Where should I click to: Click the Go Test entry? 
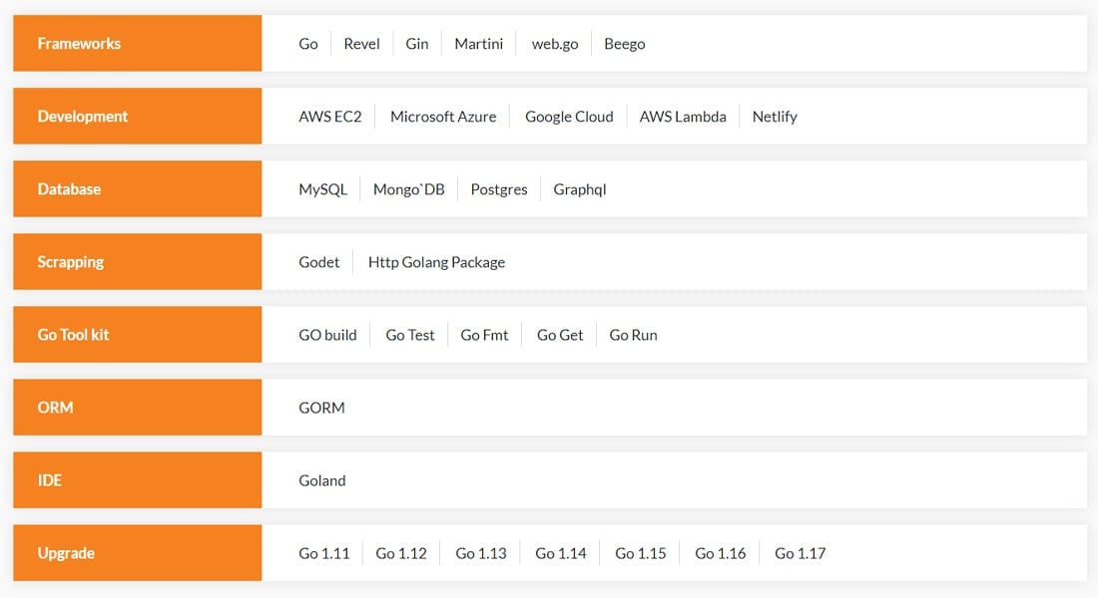(x=409, y=335)
